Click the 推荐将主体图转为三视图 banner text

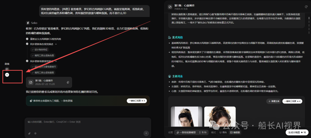click(53, 101)
